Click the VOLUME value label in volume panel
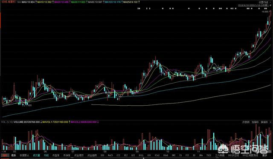Screen dimensions: 273x159 click(x=27, y=122)
